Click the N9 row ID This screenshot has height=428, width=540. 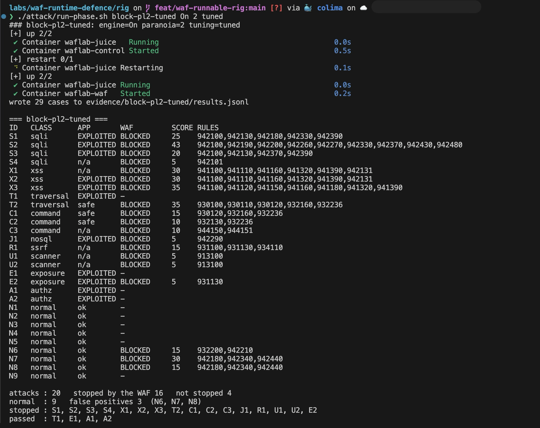tap(13, 376)
